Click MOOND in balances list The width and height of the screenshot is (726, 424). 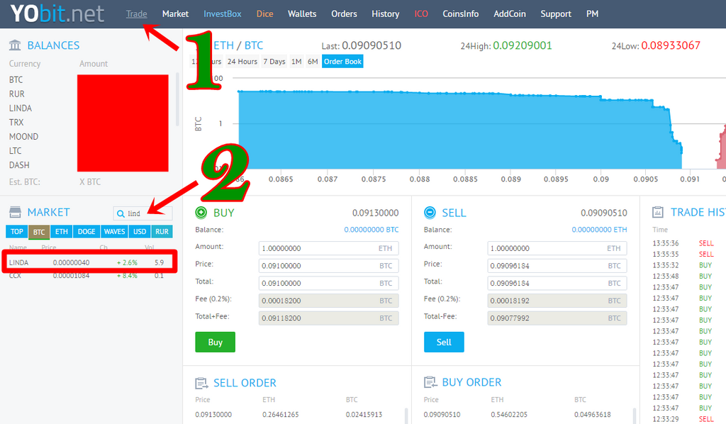point(23,137)
